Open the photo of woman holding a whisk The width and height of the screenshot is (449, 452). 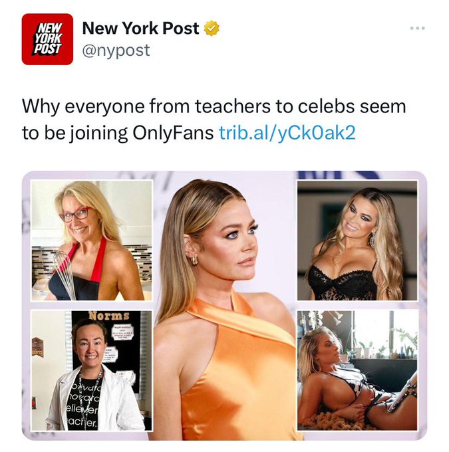pos(92,241)
